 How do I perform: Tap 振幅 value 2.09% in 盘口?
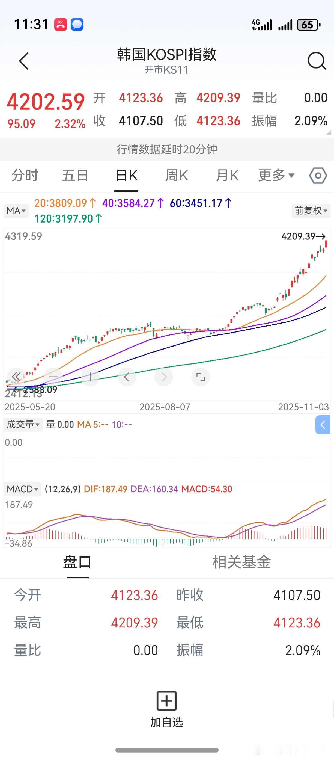[x=303, y=650]
